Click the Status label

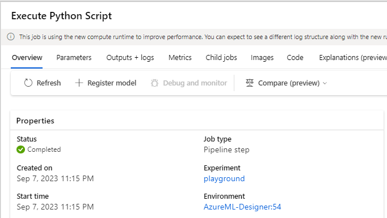27,139
